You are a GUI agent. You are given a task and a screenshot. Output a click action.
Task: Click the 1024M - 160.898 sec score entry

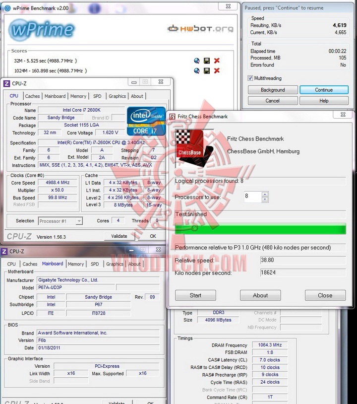[x=51, y=71]
